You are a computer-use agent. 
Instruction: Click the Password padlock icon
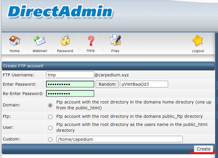65,41
